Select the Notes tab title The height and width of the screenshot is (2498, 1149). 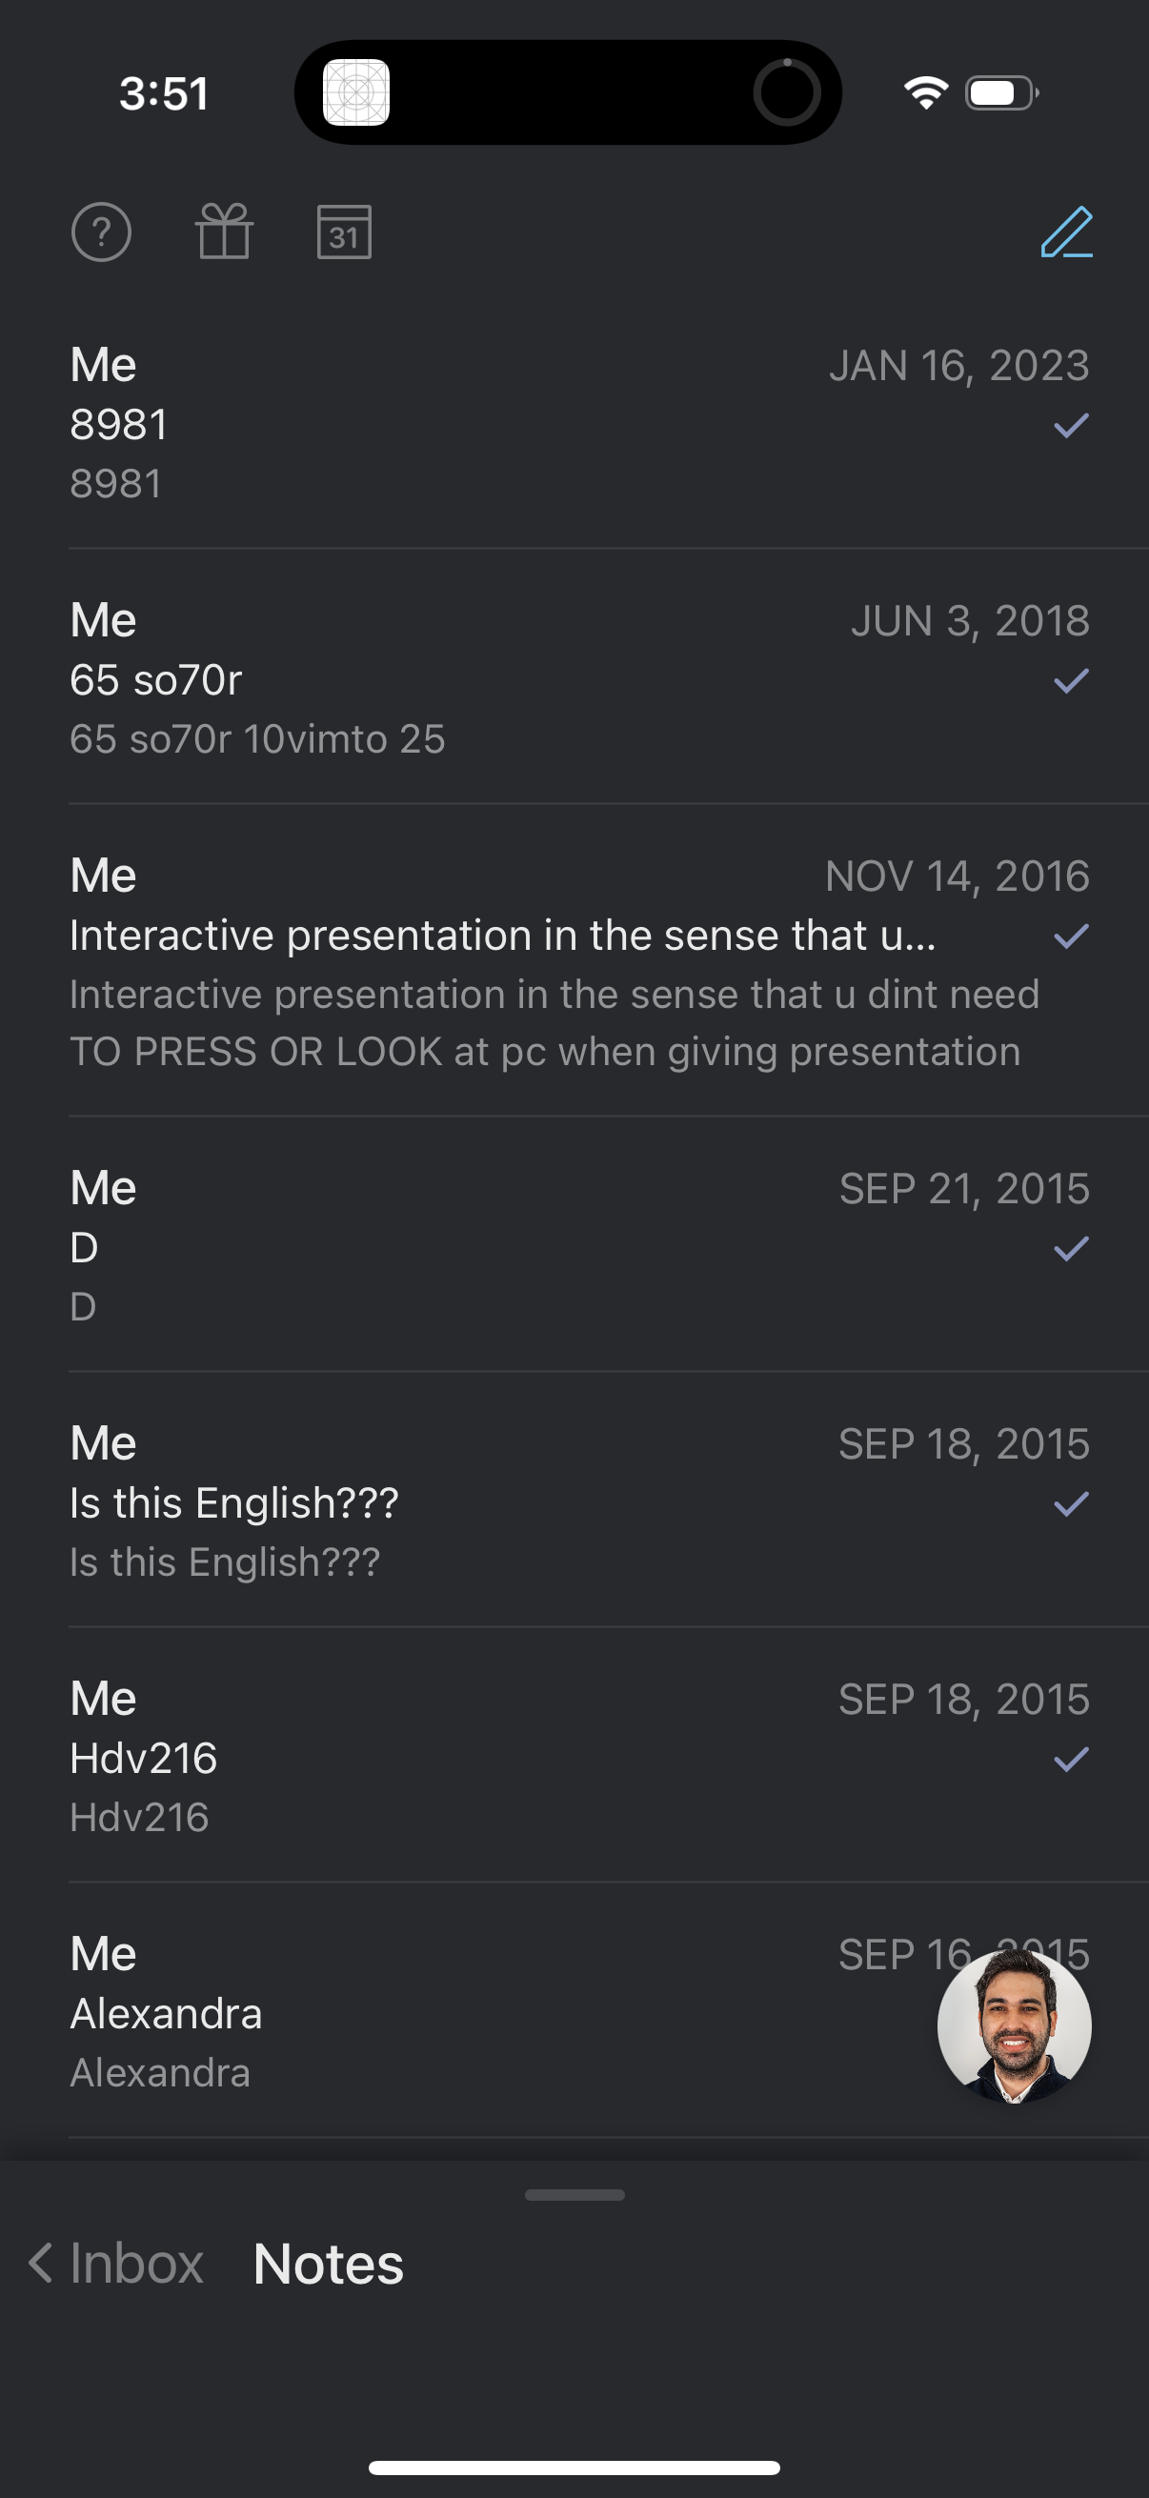click(x=328, y=2265)
